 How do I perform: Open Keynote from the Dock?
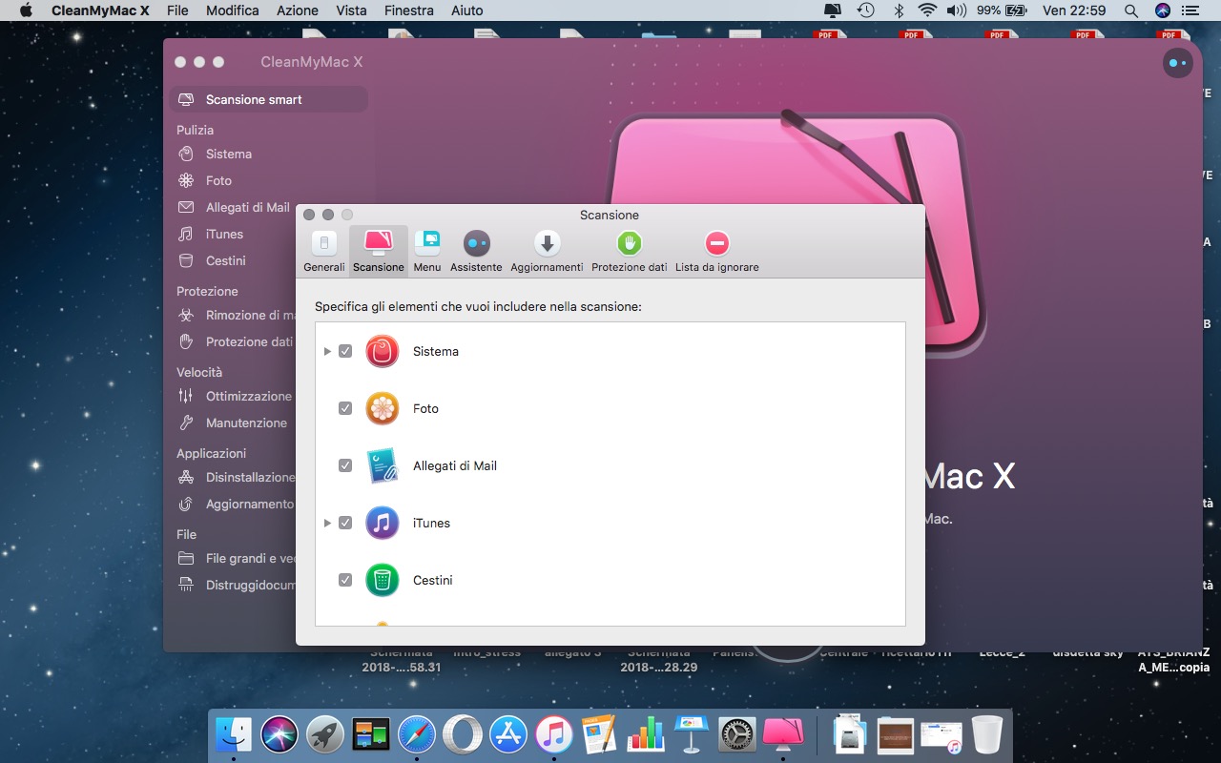(692, 734)
